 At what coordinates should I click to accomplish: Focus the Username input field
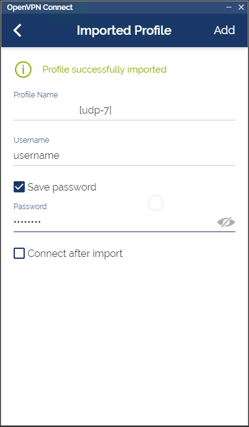(x=124, y=156)
